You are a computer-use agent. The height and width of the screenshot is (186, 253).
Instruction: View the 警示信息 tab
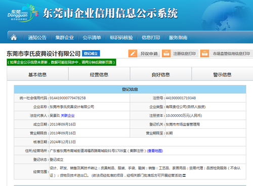coord(223,74)
